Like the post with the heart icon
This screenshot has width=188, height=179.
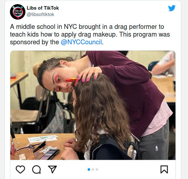tap(20, 169)
